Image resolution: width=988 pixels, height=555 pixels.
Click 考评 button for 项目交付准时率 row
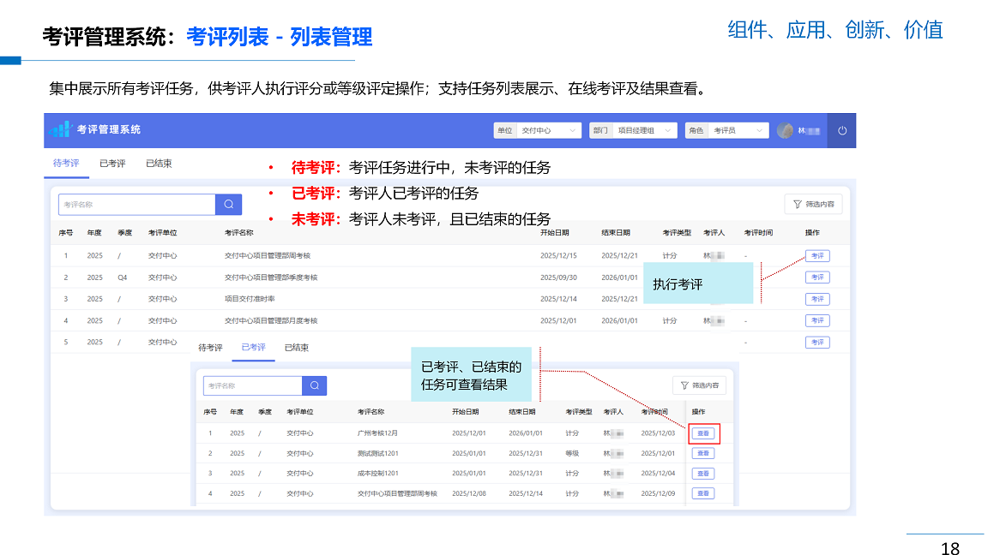pyautogui.click(x=816, y=299)
